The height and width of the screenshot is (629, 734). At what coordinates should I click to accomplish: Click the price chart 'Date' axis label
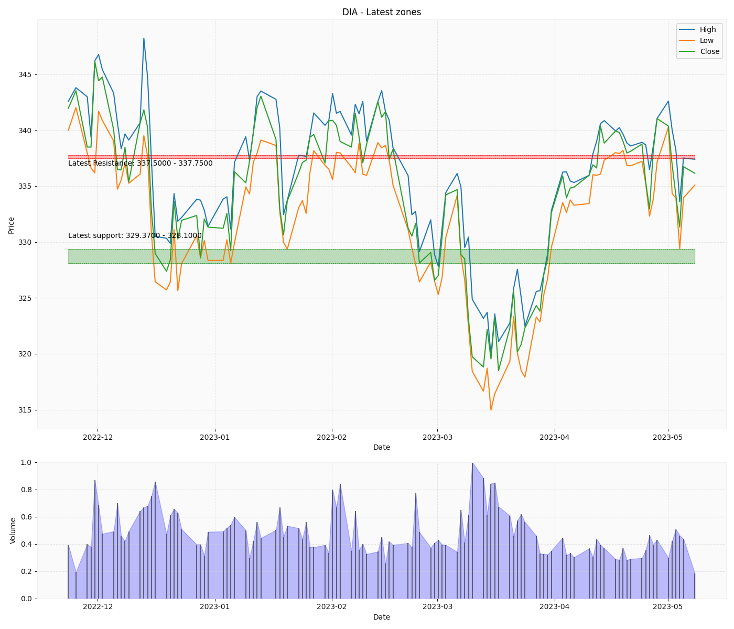pos(382,447)
